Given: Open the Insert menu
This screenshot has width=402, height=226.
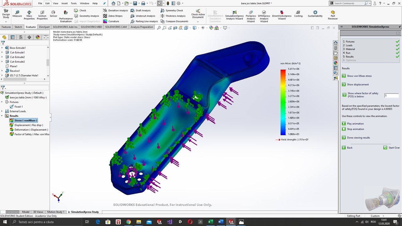Looking at the screenshot, I should (64, 3).
